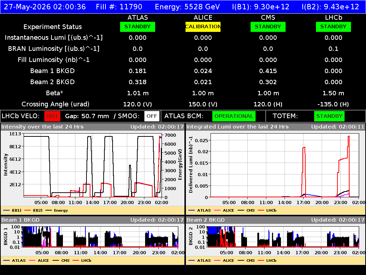Click the ALICE CALIBRATION status badge
366x275 pixels.
point(203,27)
